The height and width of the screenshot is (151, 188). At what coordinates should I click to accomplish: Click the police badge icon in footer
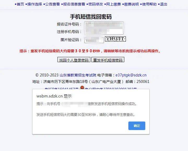(82, 88)
